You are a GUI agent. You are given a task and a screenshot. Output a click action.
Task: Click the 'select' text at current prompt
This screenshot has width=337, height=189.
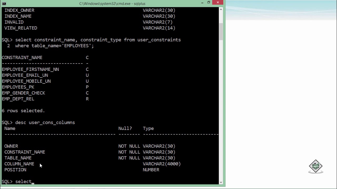point(23,182)
